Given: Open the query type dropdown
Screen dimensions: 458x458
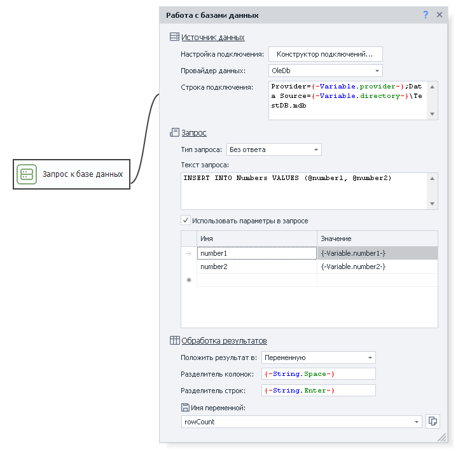Looking at the screenshot, I should tap(316, 149).
